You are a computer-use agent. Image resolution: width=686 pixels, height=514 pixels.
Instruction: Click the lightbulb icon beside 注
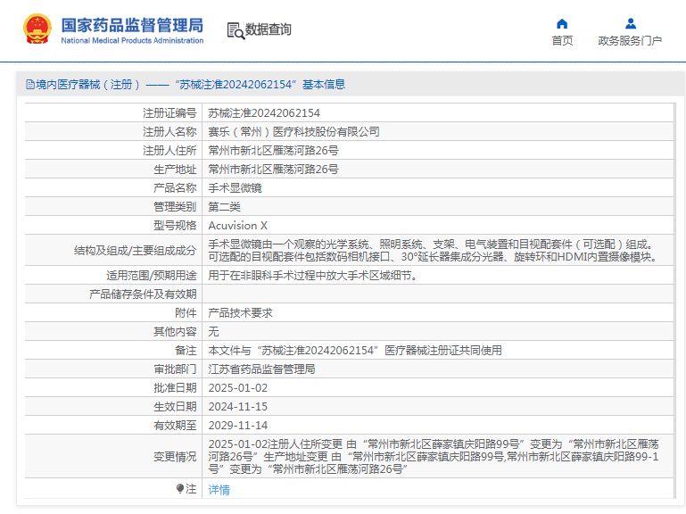(x=180, y=488)
